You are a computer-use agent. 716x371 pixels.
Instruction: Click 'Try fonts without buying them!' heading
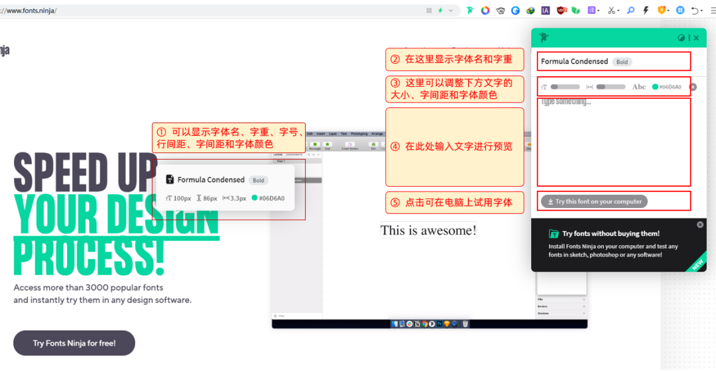point(611,233)
